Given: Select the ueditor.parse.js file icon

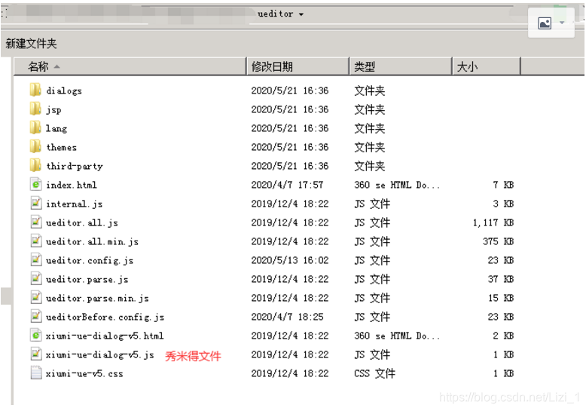Looking at the screenshot, I should (36, 279).
